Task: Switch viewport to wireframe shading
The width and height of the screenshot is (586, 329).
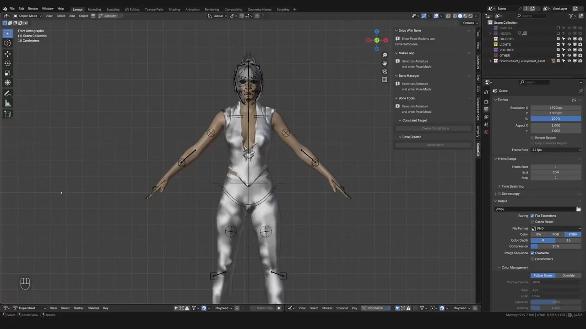Action: pyautogui.click(x=455, y=16)
